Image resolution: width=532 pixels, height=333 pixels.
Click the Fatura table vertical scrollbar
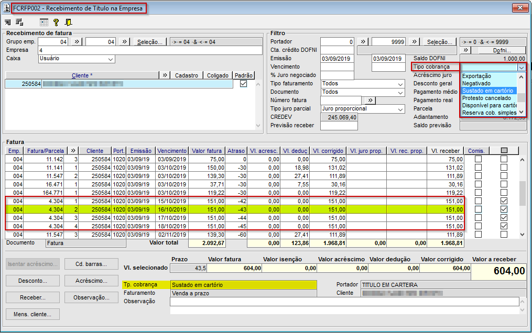click(x=522, y=194)
